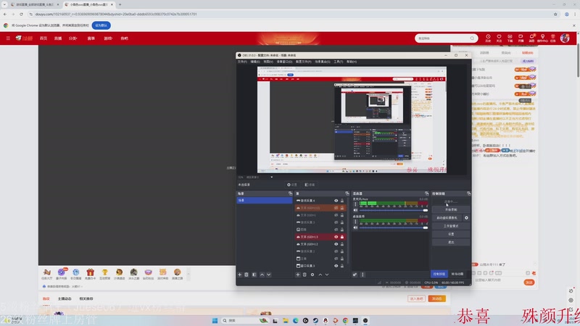Click the 退出 button in OBS controls
Image resolution: width=580 pixels, height=326 pixels.
451,242
